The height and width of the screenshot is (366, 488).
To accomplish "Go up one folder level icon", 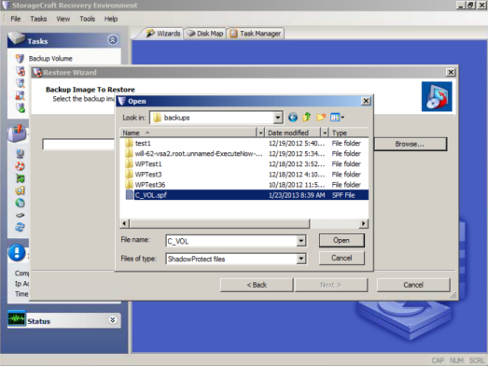I will coord(307,117).
